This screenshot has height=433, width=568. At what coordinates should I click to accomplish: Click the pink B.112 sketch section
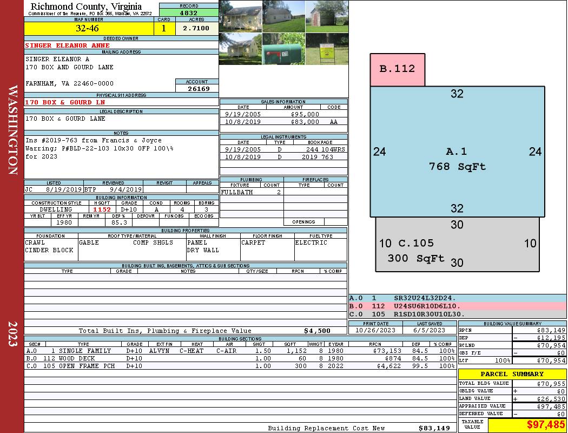click(398, 70)
